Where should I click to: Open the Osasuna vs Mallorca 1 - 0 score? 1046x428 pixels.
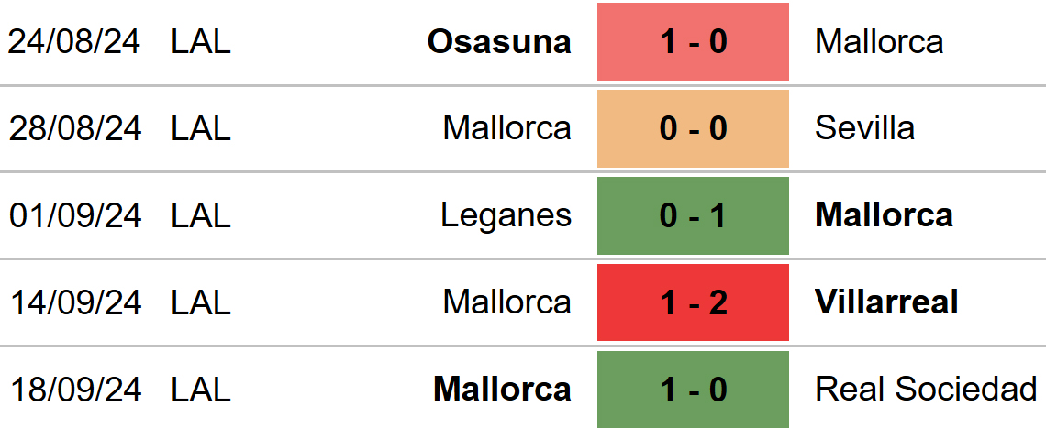click(693, 41)
